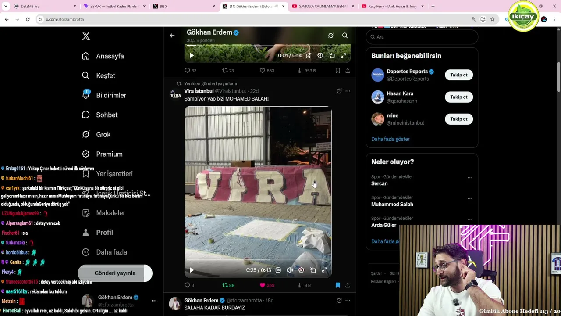
Task: Open a new browser tab
Action: tap(433, 6)
